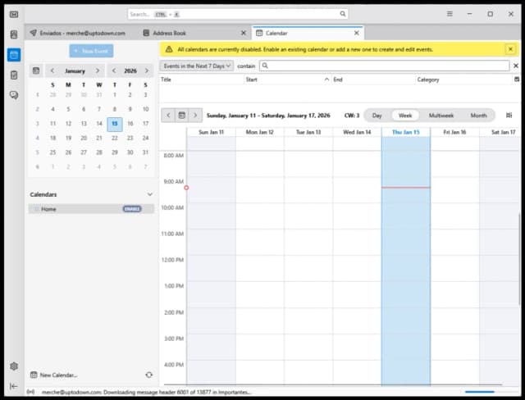Switch to Week view
525x400 pixels.
(x=405, y=116)
